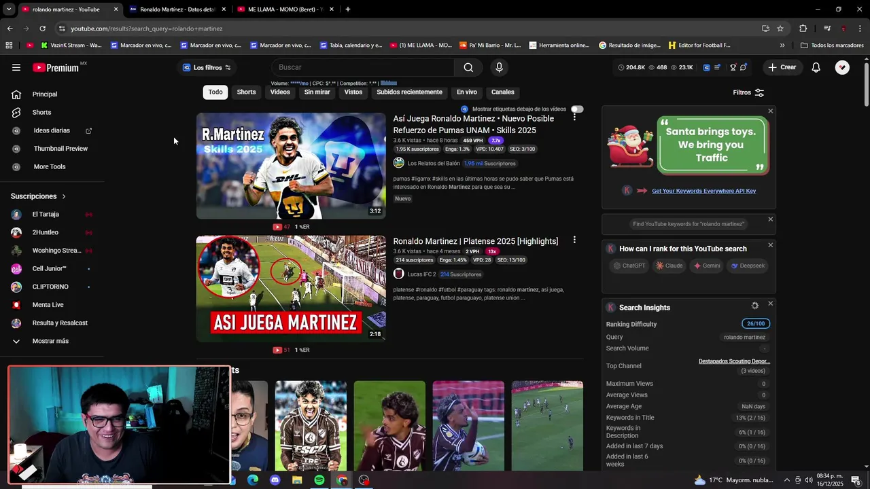Open File Explorer from the taskbar

(x=297, y=480)
